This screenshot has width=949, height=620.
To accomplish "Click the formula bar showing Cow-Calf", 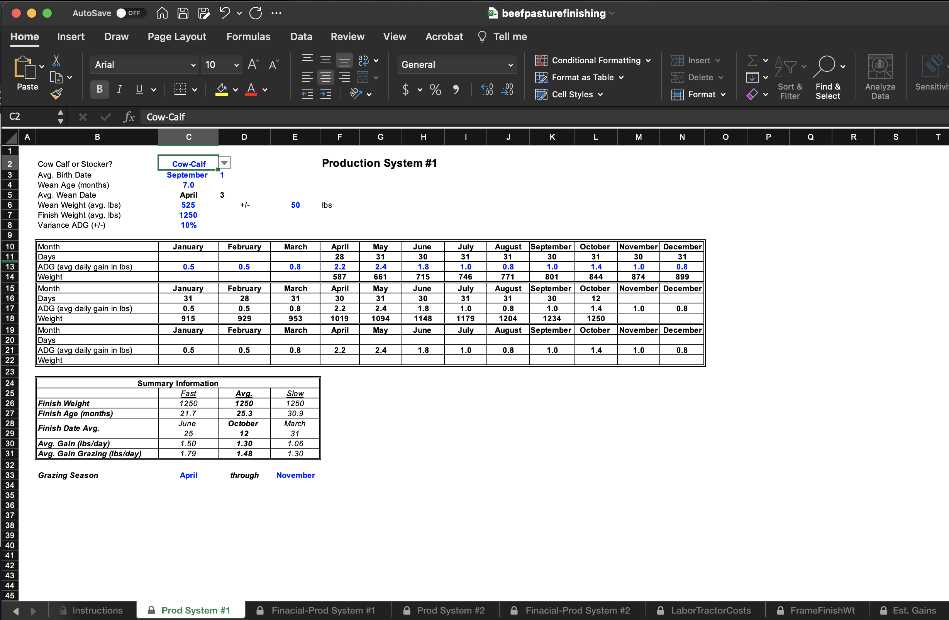I will pyautogui.click(x=544, y=117).
